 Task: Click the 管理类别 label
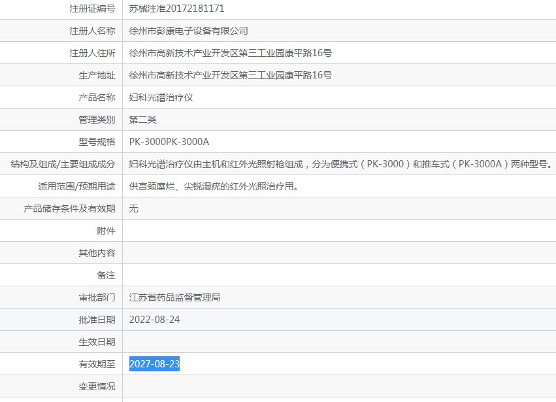(x=97, y=120)
